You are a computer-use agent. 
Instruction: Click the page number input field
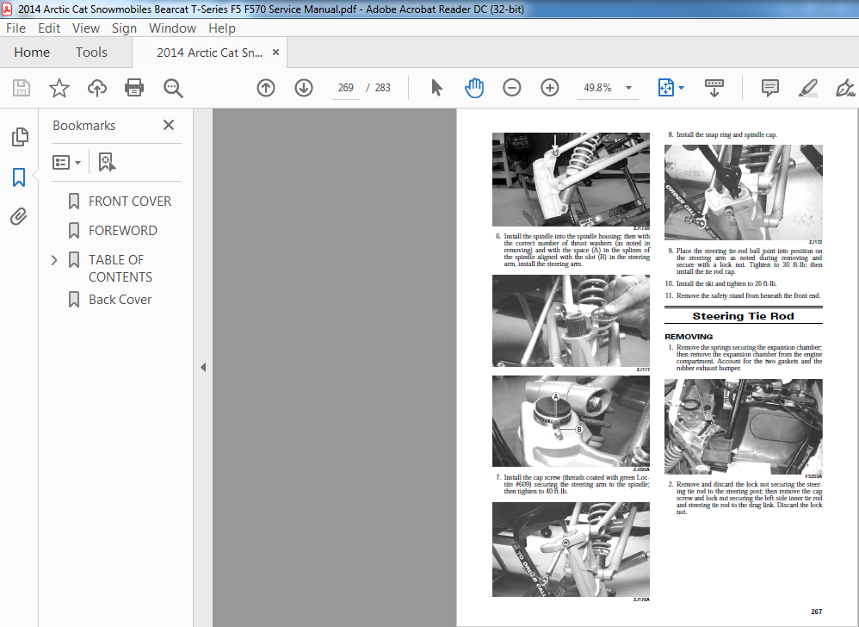coord(346,88)
